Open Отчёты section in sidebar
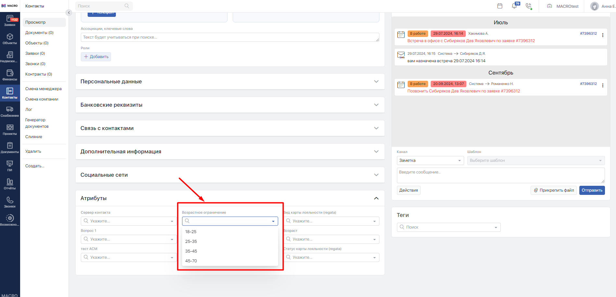The height and width of the screenshot is (297, 616). coord(10,184)
